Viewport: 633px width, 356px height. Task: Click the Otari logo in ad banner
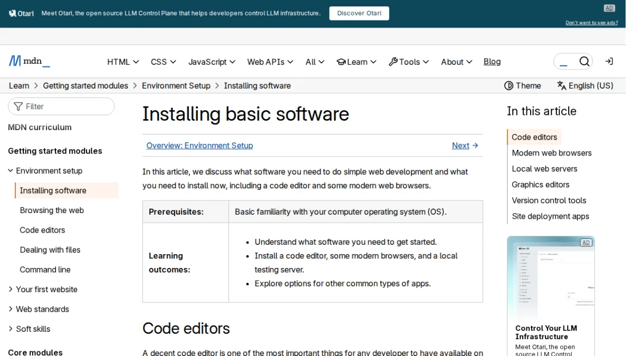tap(21, 13)
